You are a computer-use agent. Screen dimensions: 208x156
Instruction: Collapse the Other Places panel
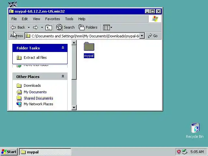point(63,76)
